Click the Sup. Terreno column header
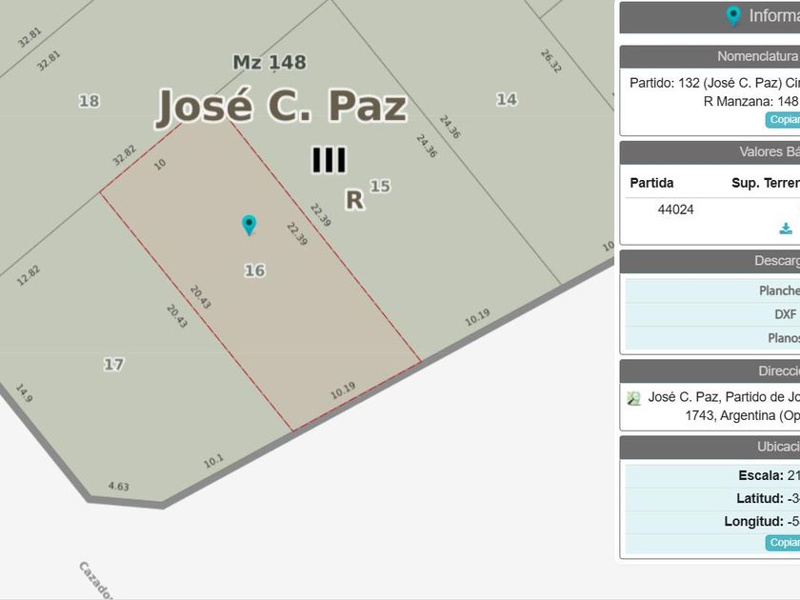 pyautogui.click(x=766, y=183)
